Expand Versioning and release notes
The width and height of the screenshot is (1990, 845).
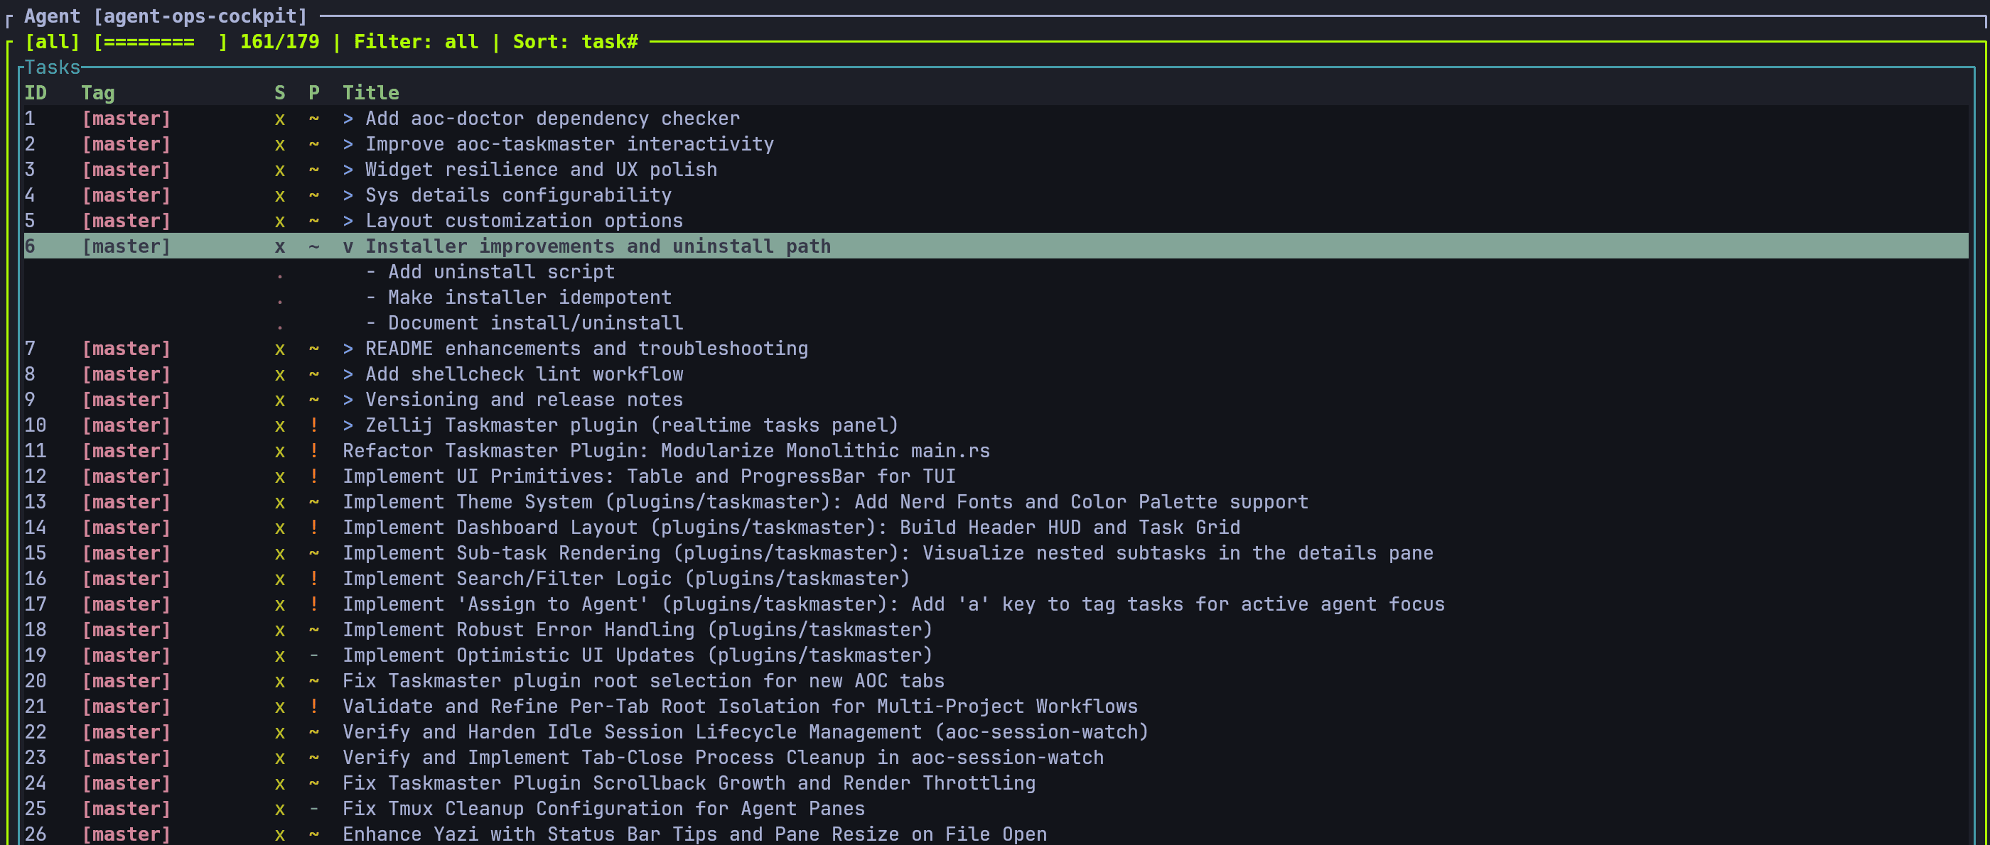pos(348,400)
